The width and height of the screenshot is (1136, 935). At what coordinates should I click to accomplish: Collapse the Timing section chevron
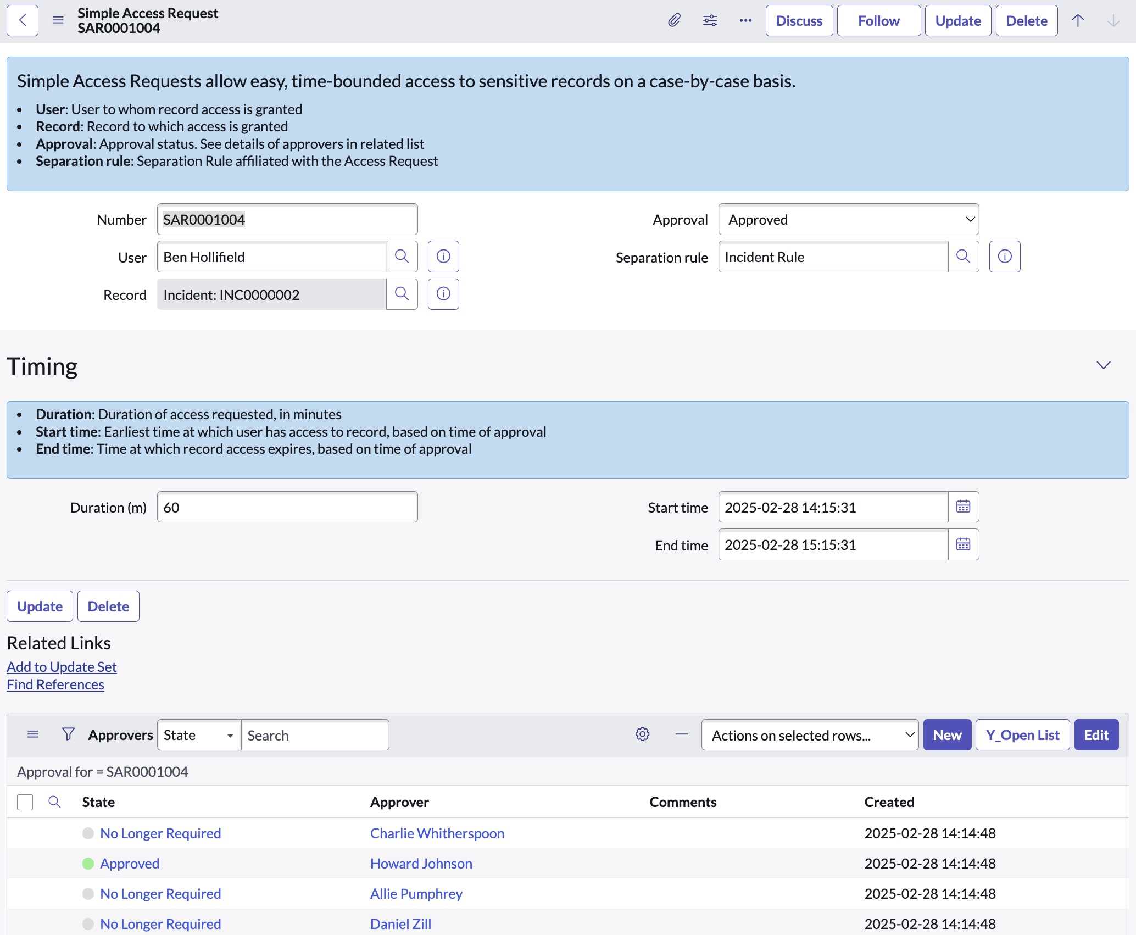pos(1104,365)
